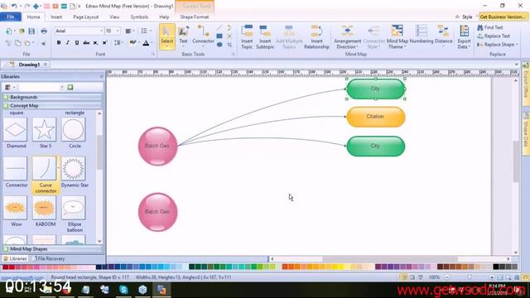Print the drawing using the printer icon
Image resolution: width=530 pixels, height=298 pixels.
44,31
